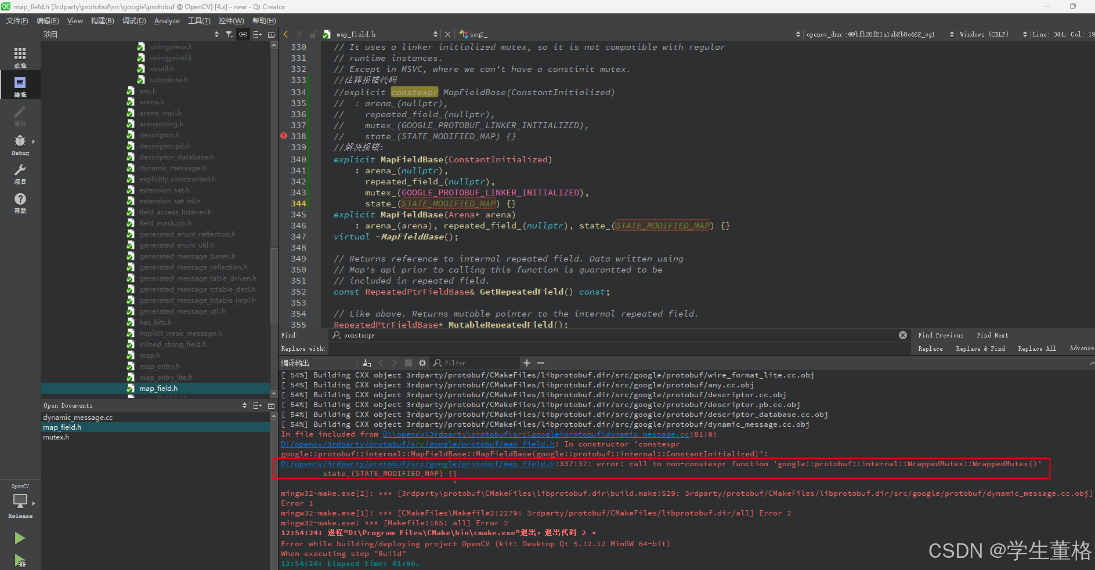Open descriptor.pb.h in project tree

(x=165, y=146)
